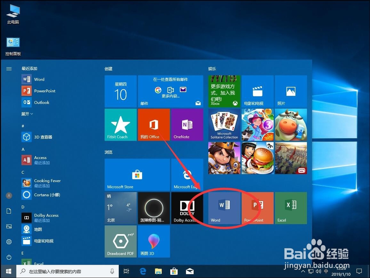Select the 此电脑 desktop icon

(x=13, y=14)
